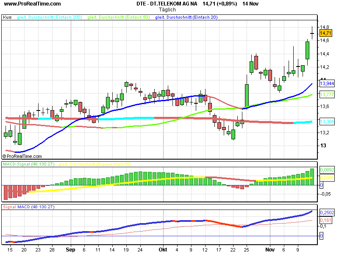This screenshot has width=339, height=254.
Task: Click the 15 date axis label
Action: pos(10,250)
